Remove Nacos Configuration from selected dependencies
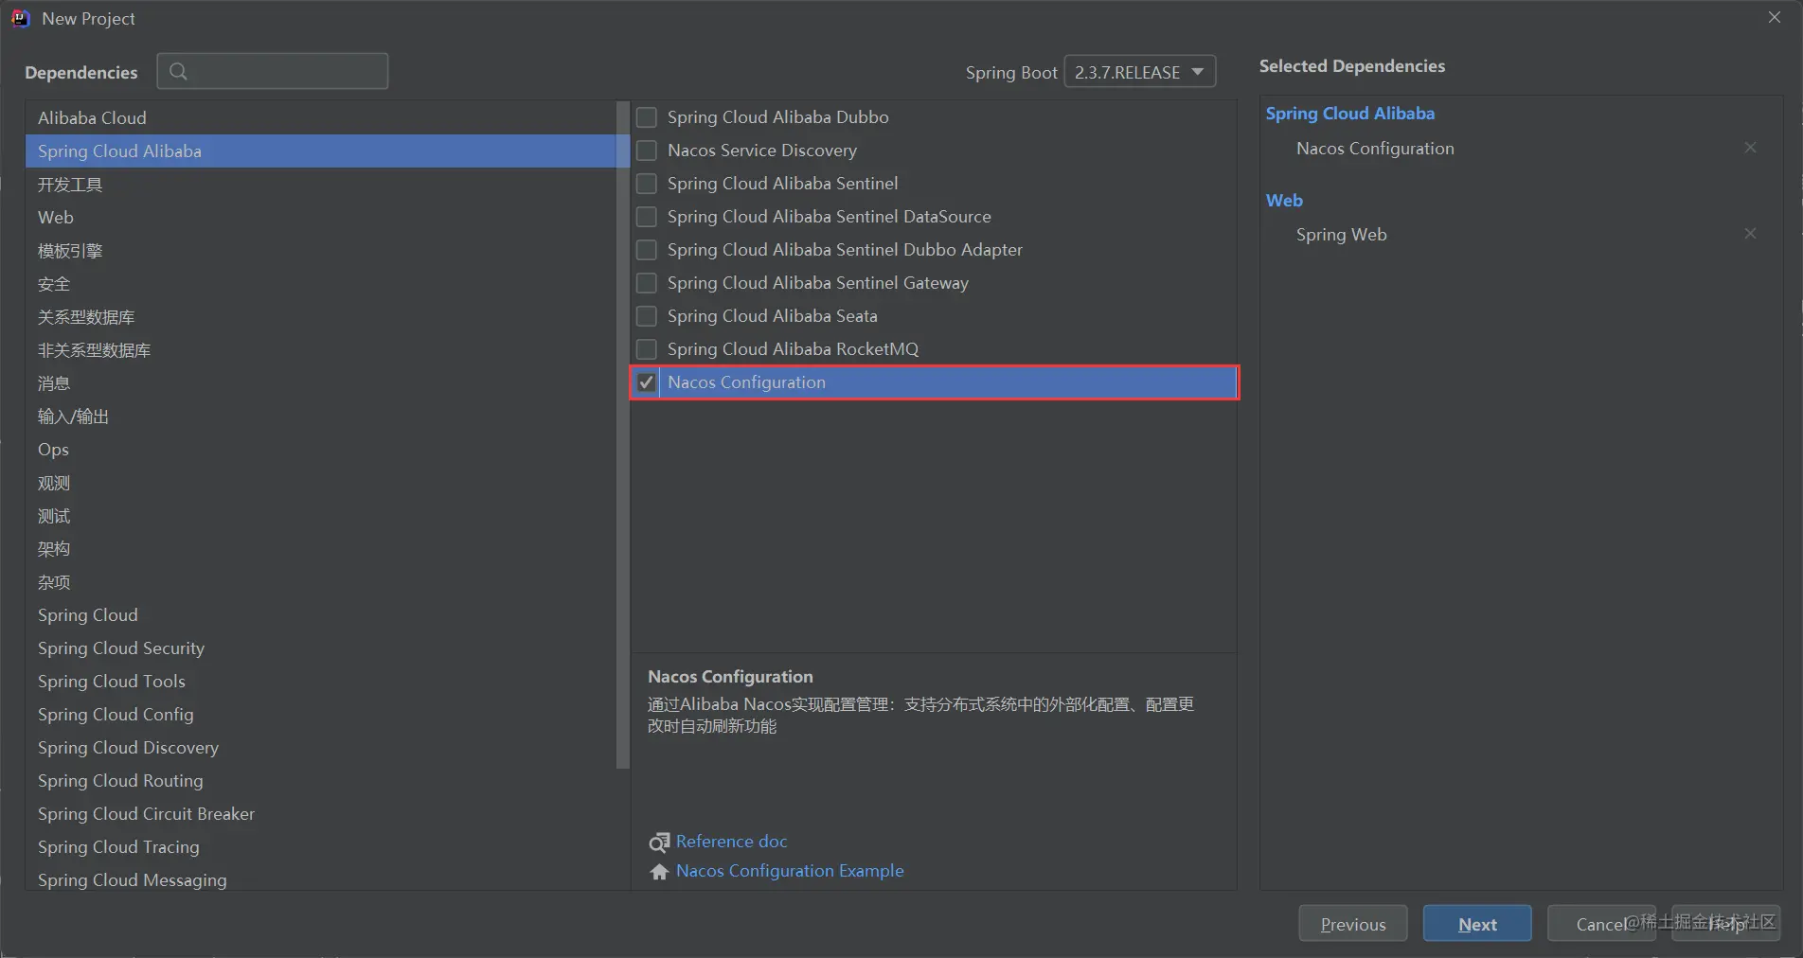This screenshot has width=1803, height=958. pyautogui.click(x=1750, y=148)
